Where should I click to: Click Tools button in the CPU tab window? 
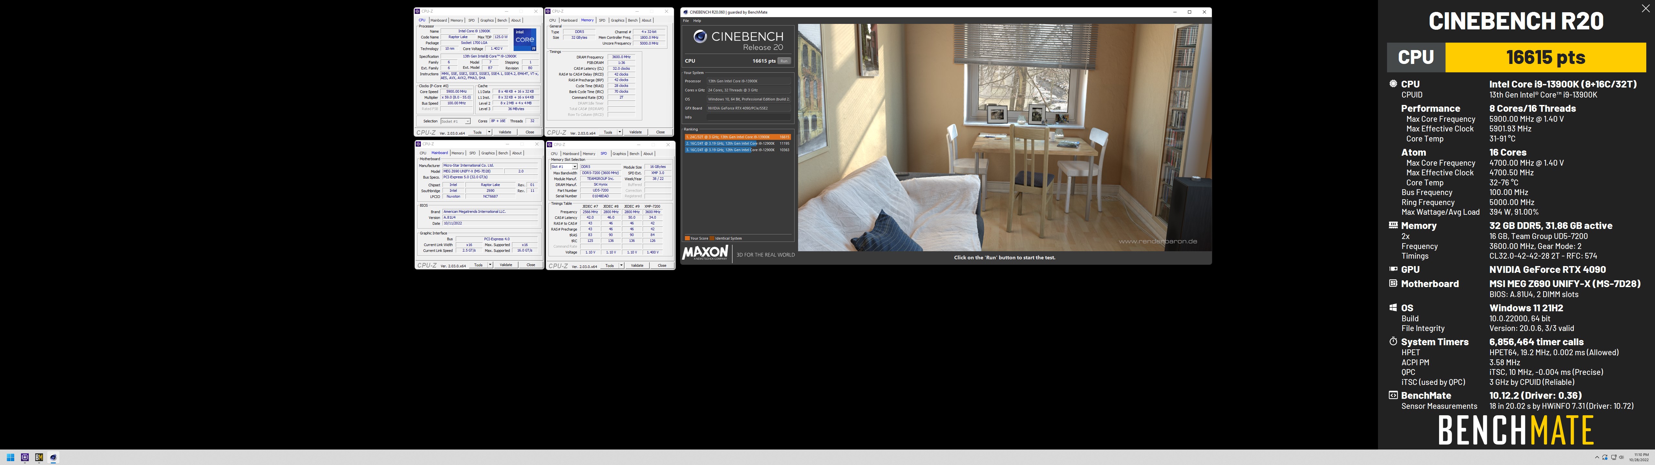477,132
